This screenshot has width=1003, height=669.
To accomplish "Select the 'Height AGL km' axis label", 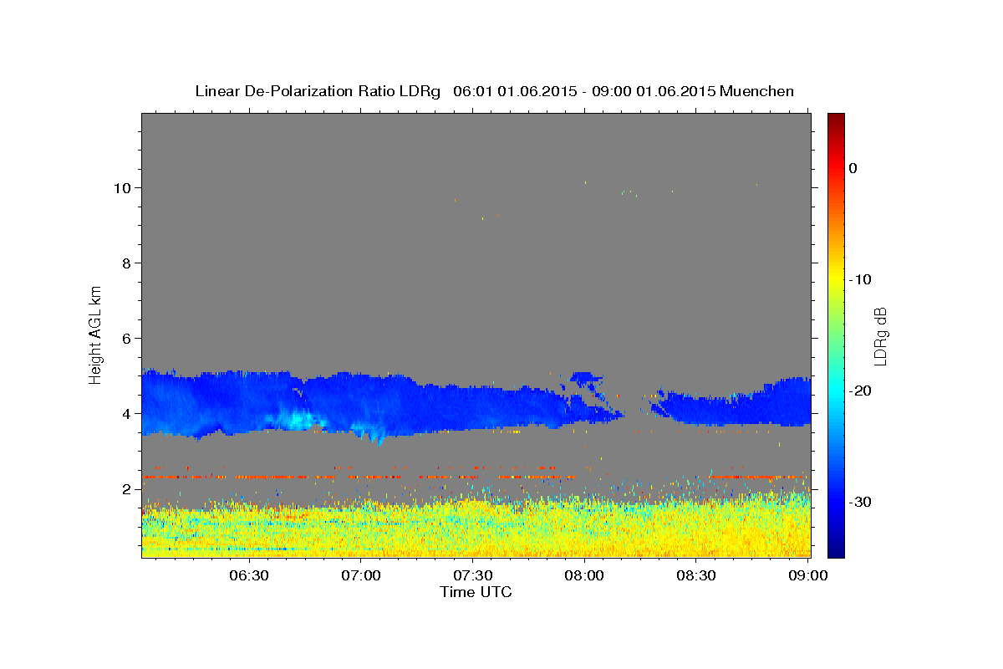I will click(x=96, y=334).
